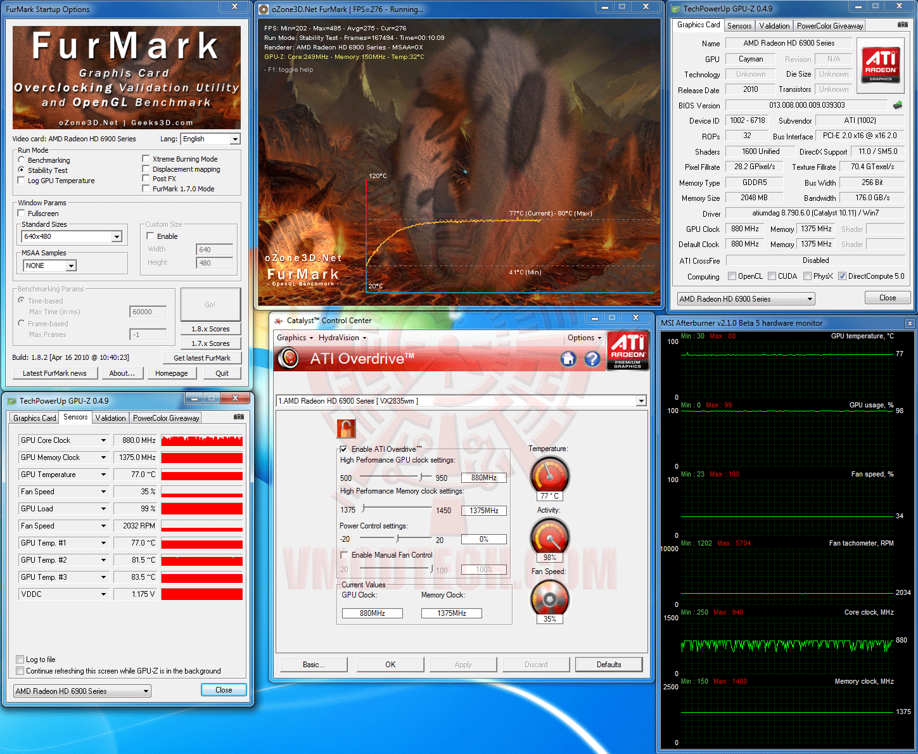The width and height of the screenshot is (918, 754).
Task: Click the ATI Overdrive gauge icon in header
Action: (x=289, y=359)
